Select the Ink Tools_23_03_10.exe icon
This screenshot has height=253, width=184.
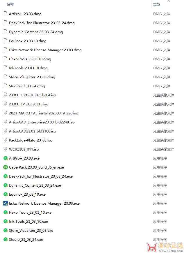click(x=6, y=221)
